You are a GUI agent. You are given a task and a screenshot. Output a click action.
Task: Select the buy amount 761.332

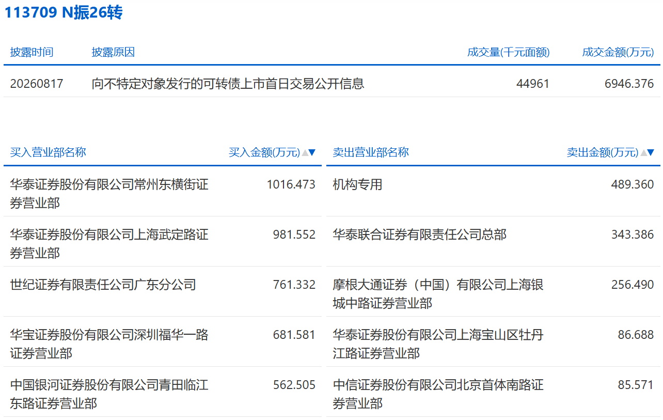click(294, 285)
